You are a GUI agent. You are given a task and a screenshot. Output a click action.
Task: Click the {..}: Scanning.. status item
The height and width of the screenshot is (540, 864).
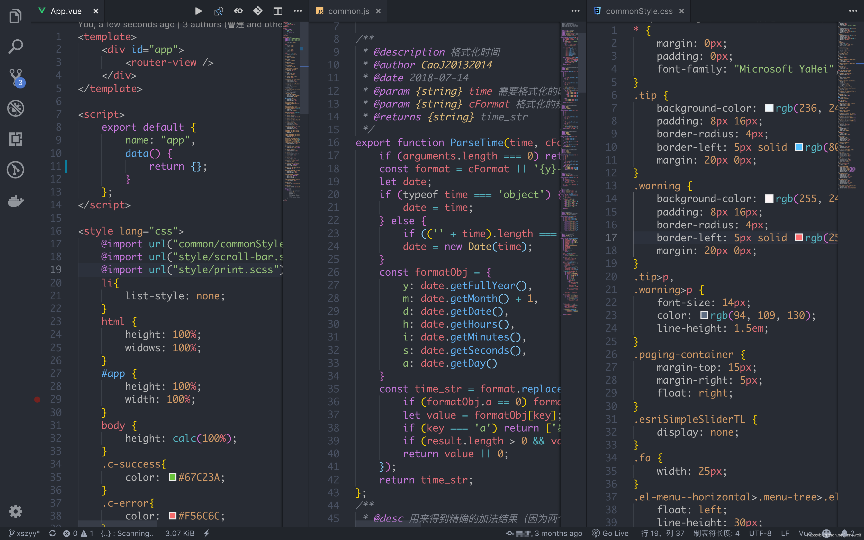pos(127,533)
